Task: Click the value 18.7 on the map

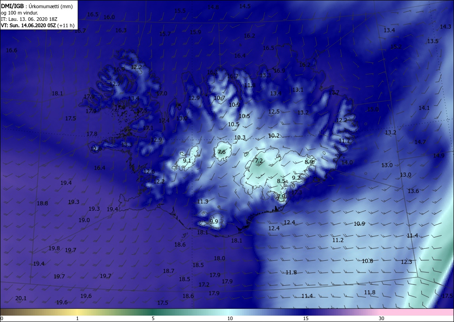Action: [x=168, y=271]
